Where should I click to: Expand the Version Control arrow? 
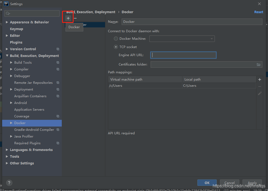click(7, 49)
